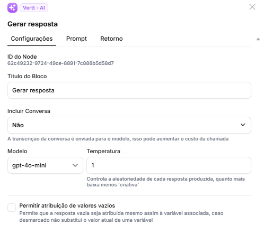Image resolution: width=264 pixels, height=226 pixels.
Task: Click the Temperatura field label
Action: tap(103, 151)
